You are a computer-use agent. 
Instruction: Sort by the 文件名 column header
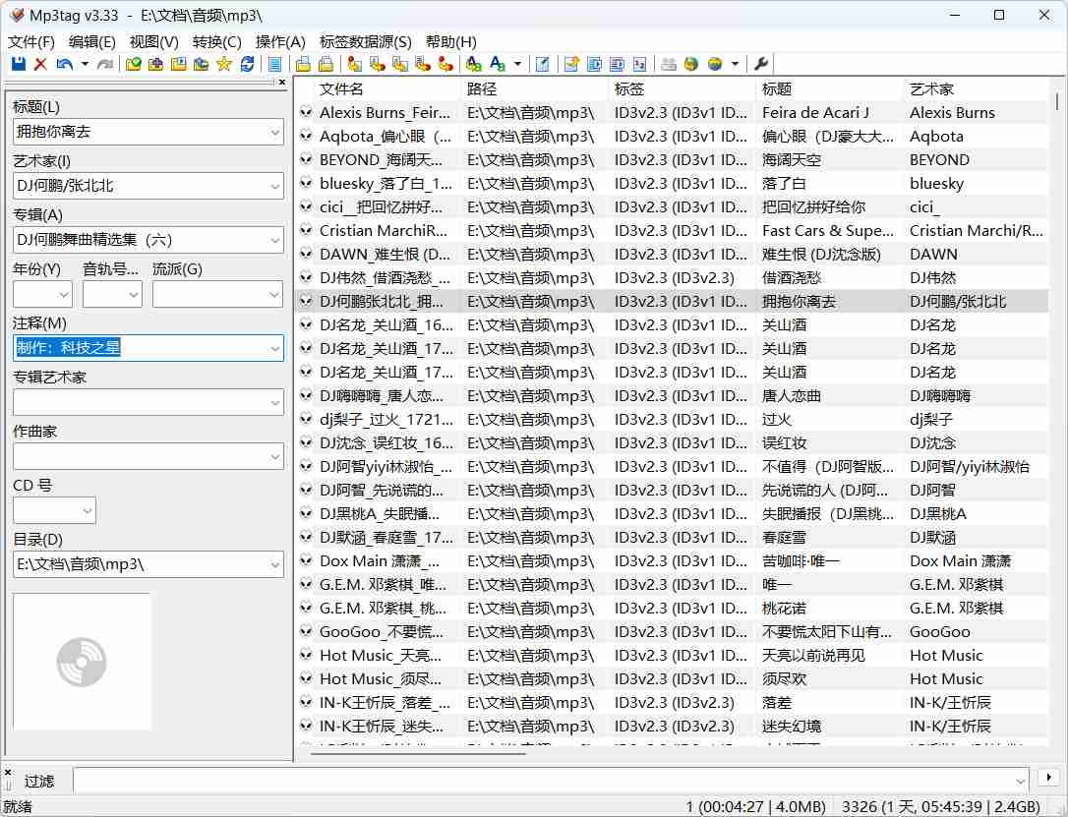point(384,89)
